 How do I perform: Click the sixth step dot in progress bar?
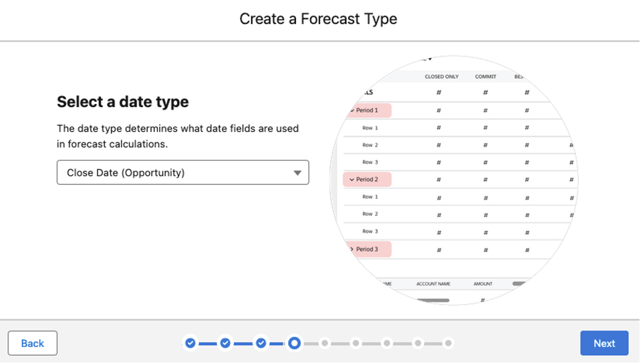(356, 343)
